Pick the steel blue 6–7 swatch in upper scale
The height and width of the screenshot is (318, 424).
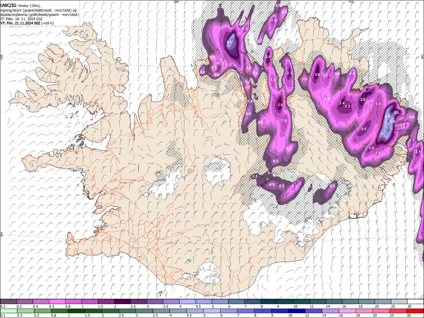(237, 301)
